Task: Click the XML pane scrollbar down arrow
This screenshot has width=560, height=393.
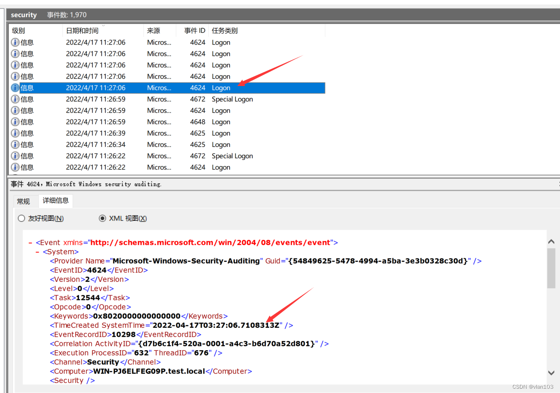Action: tap(551, 373)
